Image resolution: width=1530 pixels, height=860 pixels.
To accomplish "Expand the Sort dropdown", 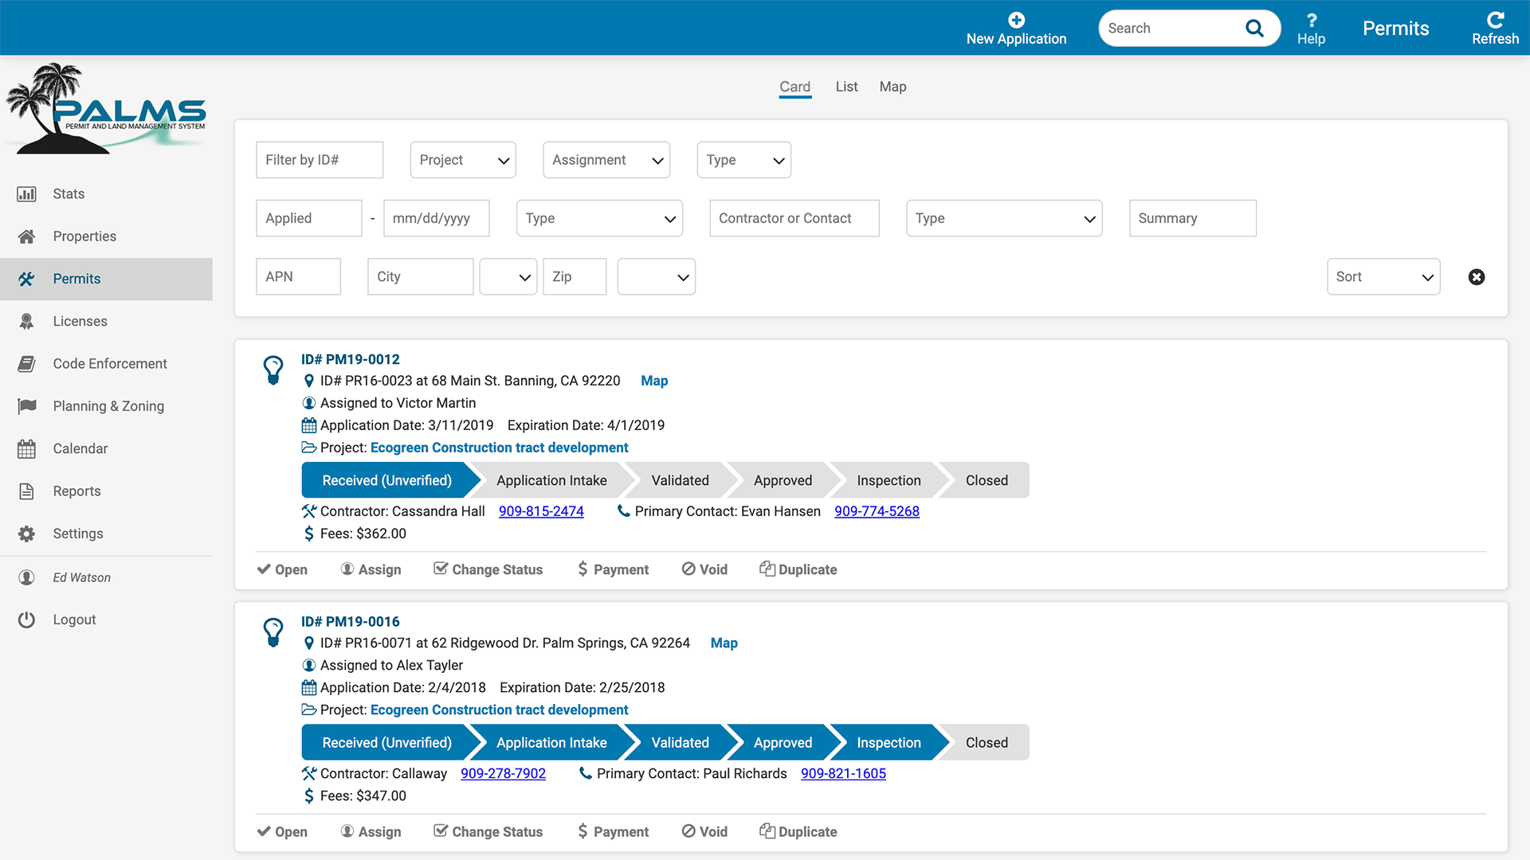I will (1383, 277).
